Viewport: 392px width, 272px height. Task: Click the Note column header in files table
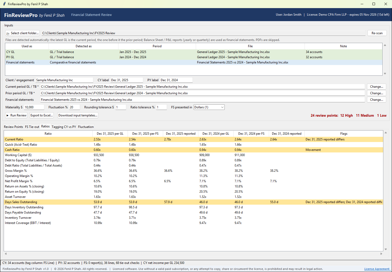point(343,46)
